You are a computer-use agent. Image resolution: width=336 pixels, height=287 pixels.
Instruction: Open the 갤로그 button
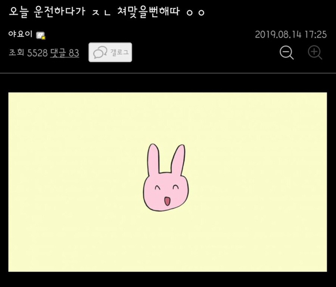[110, 53]
